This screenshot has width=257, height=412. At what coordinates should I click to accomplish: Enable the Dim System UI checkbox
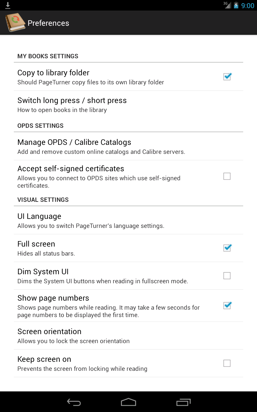click(227, 276)
